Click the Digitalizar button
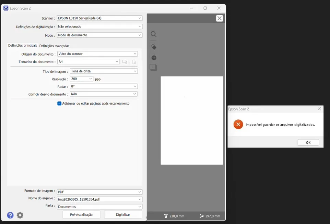The width and height of the screenshot is (330, 224). pos(123,214)
